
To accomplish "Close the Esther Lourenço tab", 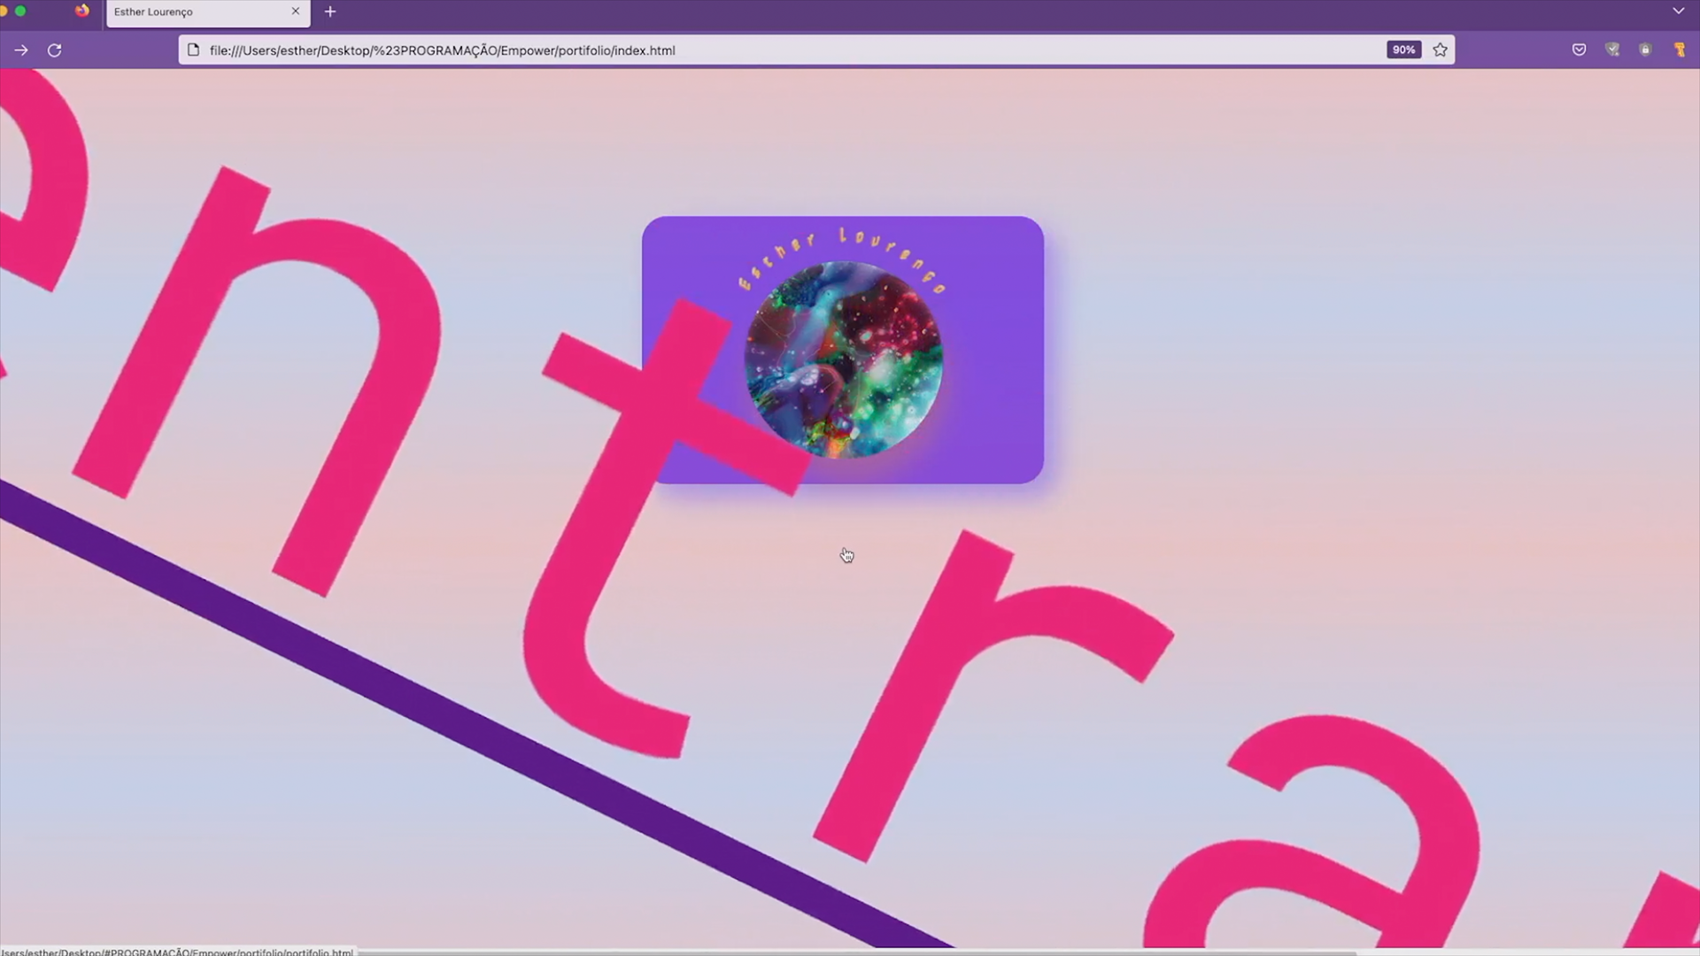I will [296, 12].
